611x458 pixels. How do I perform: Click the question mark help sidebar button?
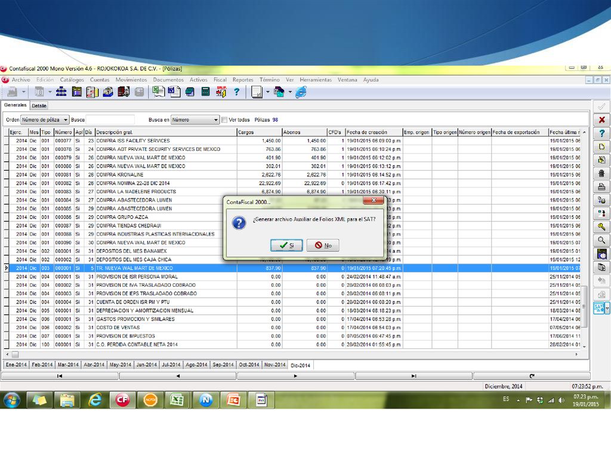tap(601, 133)
